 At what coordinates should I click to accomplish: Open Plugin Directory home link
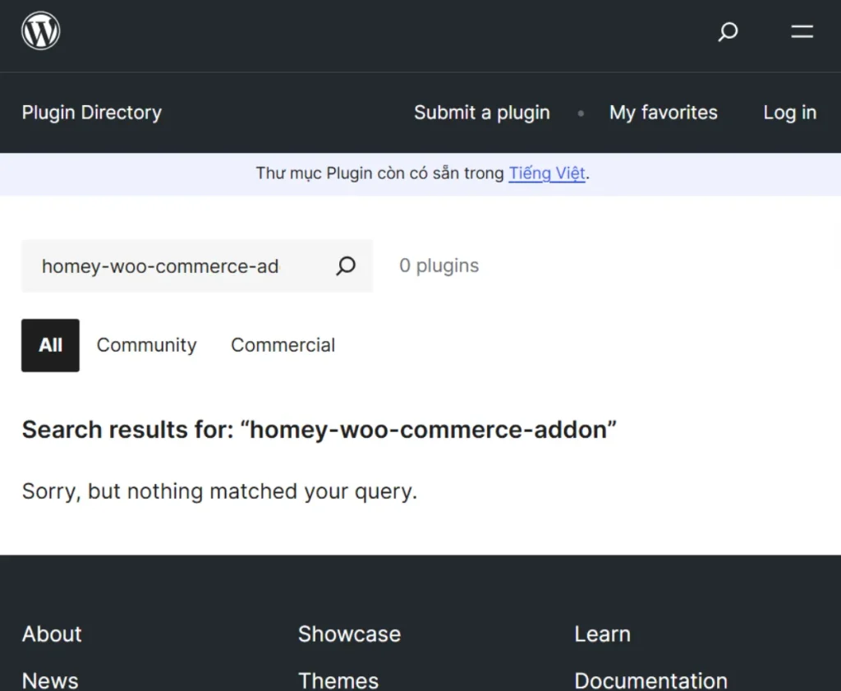click(92, 113)
